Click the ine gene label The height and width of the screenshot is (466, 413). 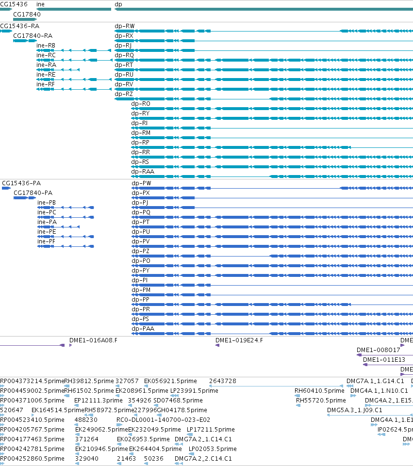pos(40,4)
